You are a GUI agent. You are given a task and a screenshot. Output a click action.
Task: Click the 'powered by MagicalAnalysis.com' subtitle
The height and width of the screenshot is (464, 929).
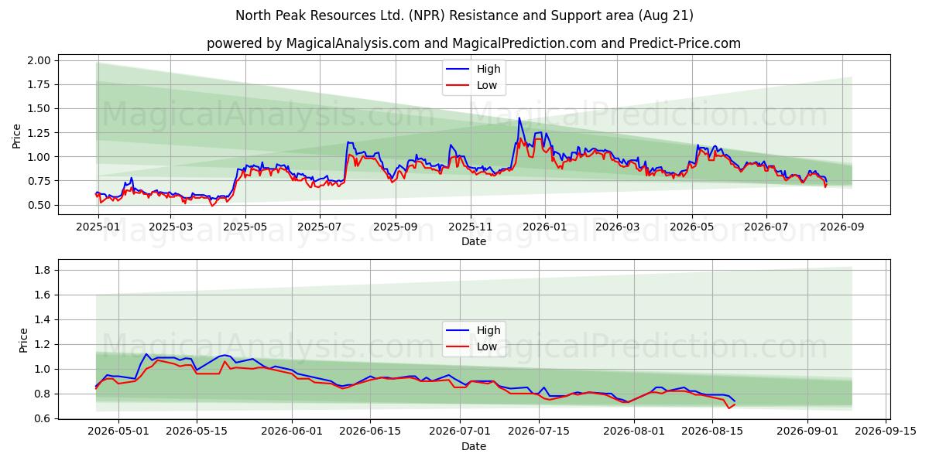474,43
